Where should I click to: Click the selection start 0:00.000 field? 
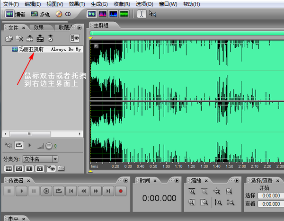pyautogui.click(x=271, y=195)
